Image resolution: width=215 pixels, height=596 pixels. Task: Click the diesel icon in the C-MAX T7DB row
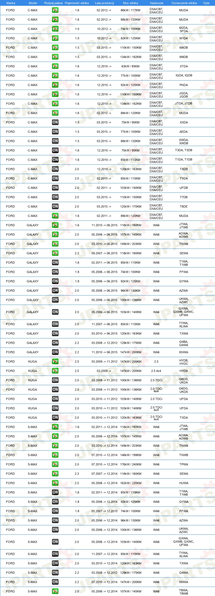click(x=55, y=197)
